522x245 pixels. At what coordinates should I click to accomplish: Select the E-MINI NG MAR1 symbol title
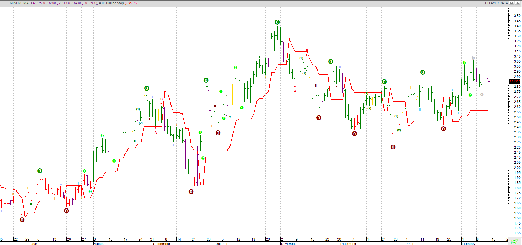tap(19, 3)
